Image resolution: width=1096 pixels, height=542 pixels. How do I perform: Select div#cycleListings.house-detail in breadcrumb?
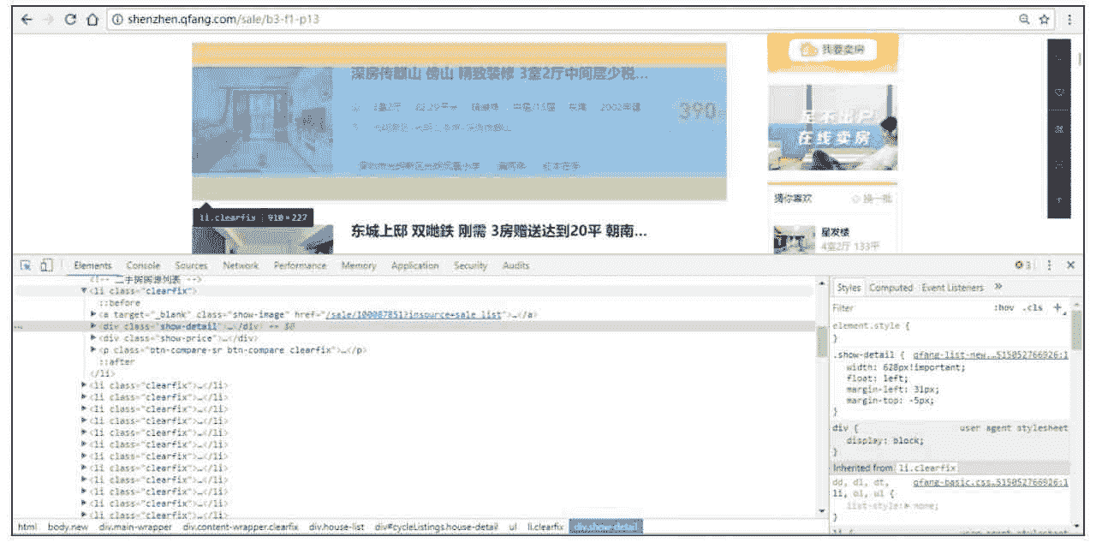click(x=436, y=527)
